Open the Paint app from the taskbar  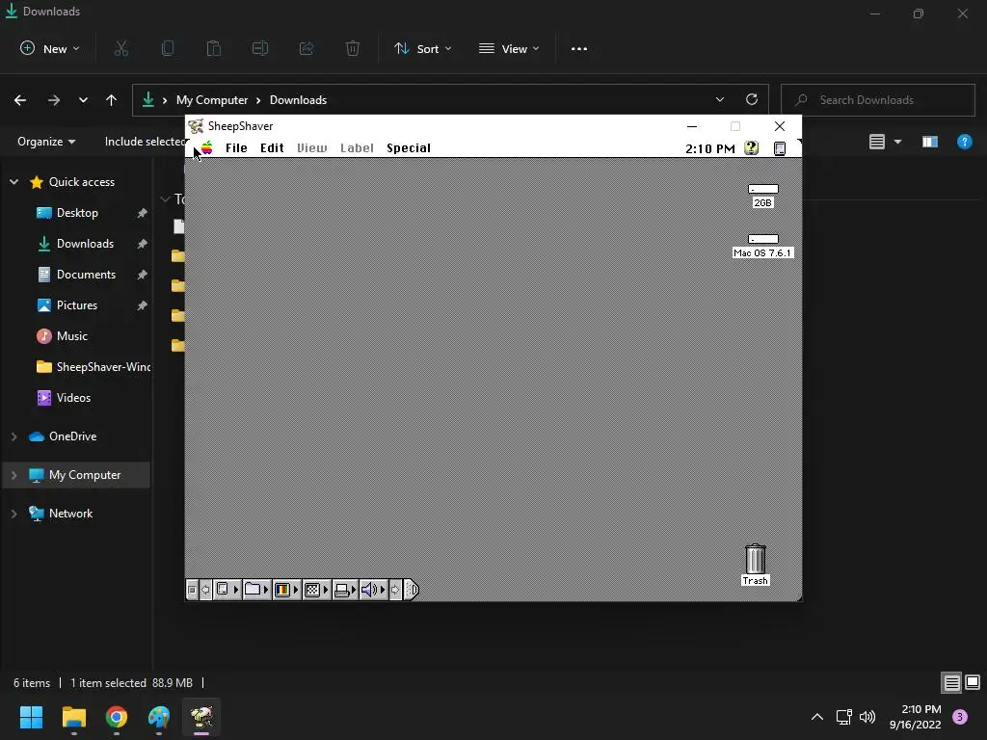click(159, 717)
